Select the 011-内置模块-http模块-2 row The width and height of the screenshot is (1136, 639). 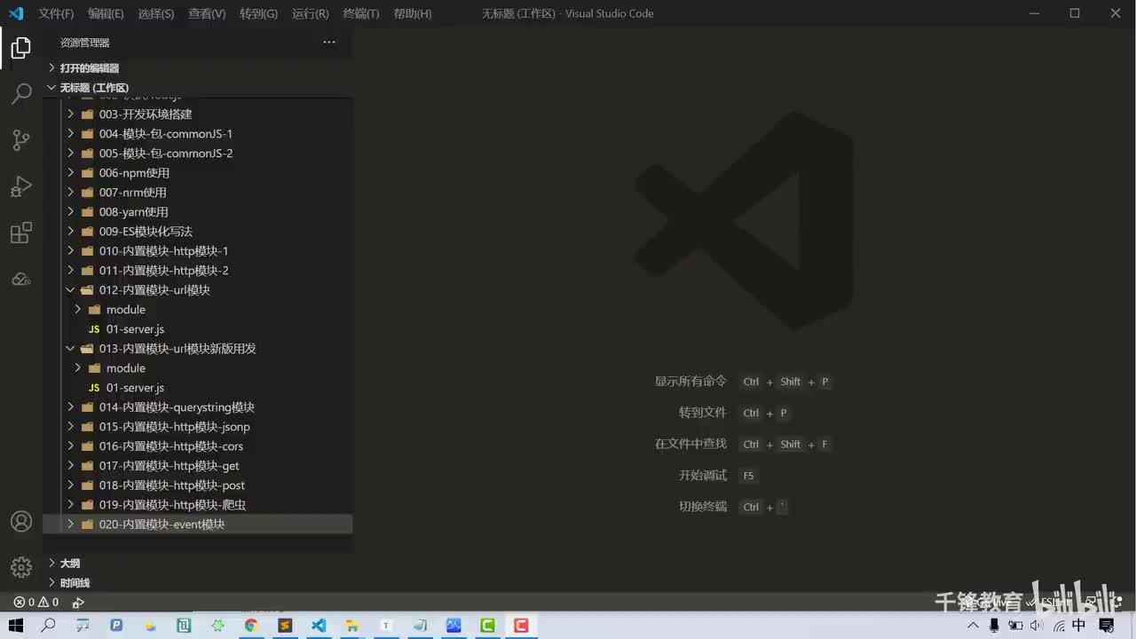click(x=197, y=271)
